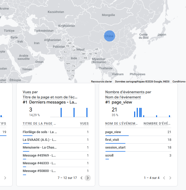Open the 'Vues par' metric selector

click(30, 92)
